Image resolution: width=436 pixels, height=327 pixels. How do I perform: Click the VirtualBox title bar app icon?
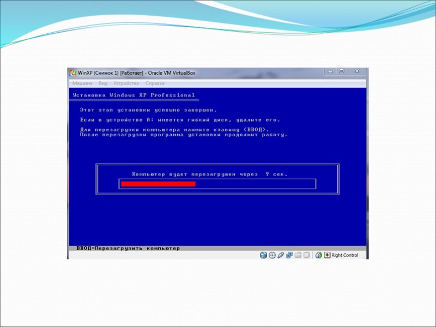pos(72,73)
